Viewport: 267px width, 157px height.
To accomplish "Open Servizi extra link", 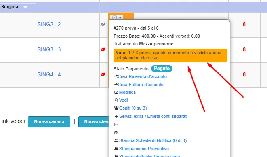I will [131, 116].
